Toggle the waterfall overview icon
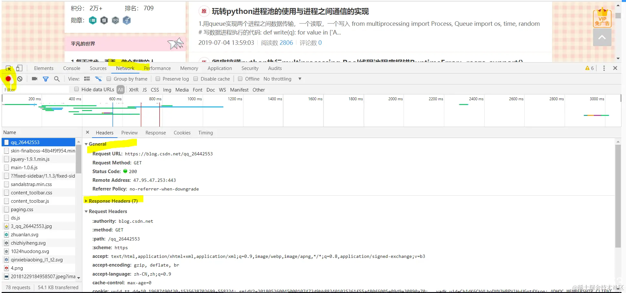Image resolution: width=626 pixels, height=293 pixels. point(98,79)
